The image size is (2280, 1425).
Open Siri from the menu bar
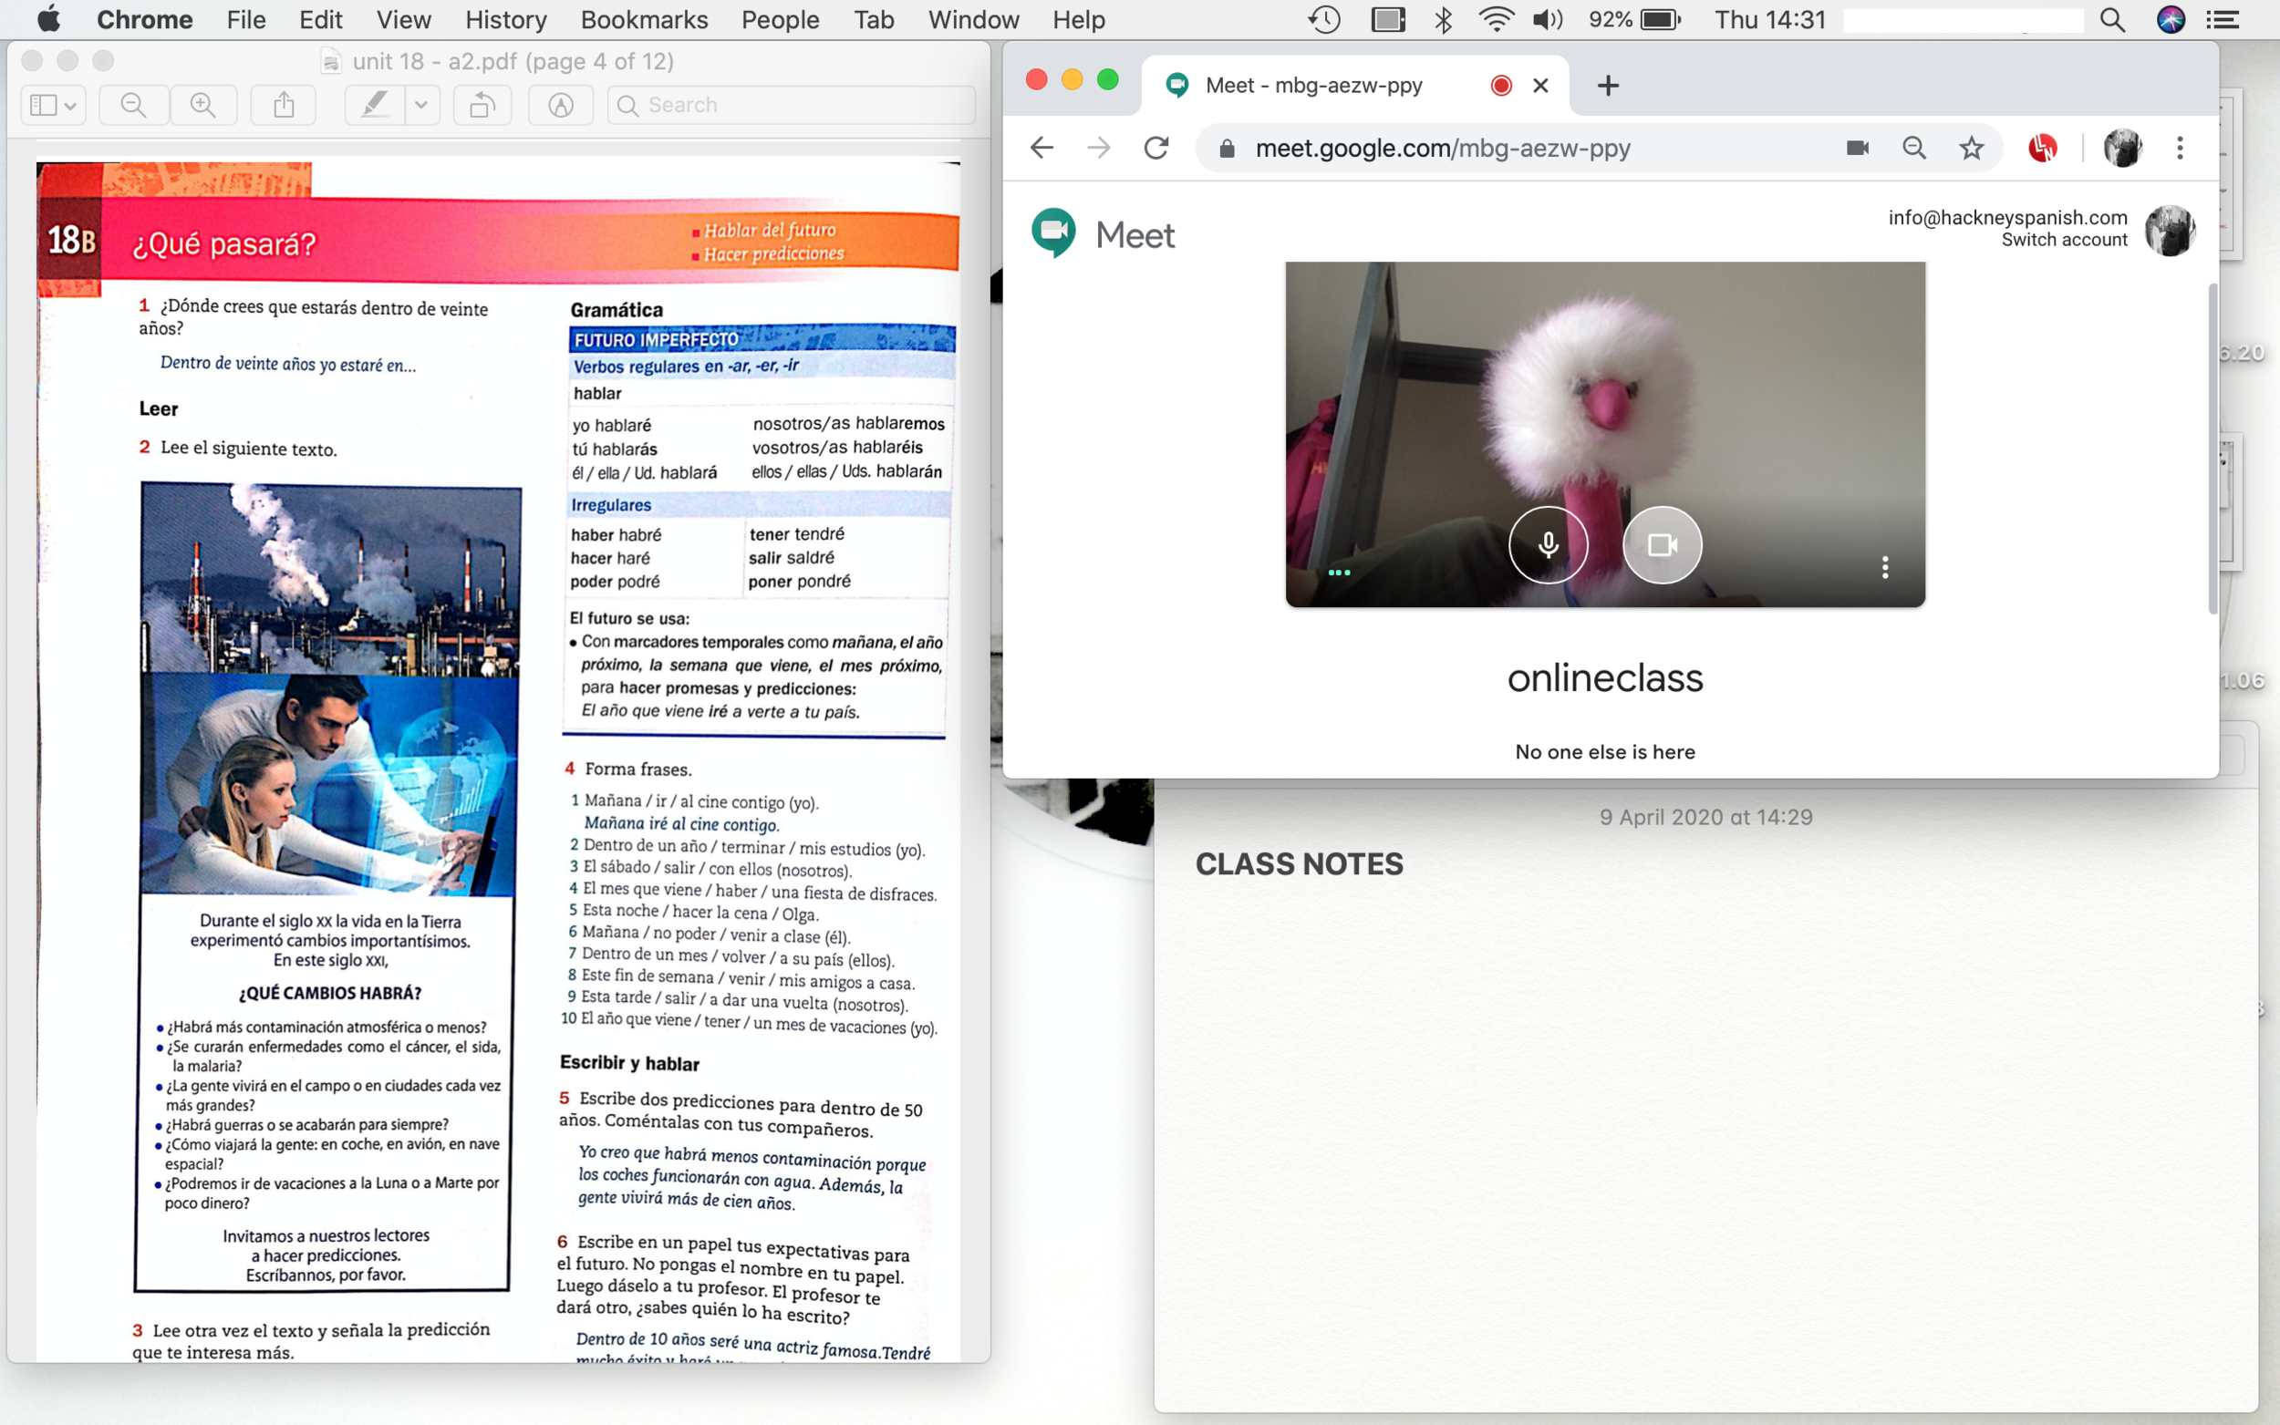[x=2171, y=19]
